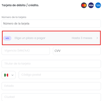Click the 'Elige un plazo a pagar' text
The width and height of the screenshot is (102, 101).
(30, 38)
